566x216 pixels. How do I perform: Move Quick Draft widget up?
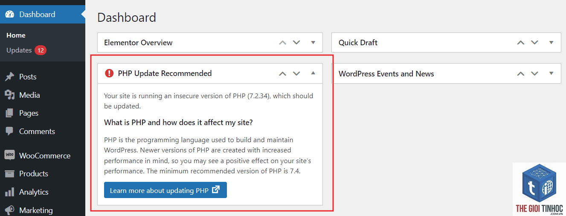520,43
